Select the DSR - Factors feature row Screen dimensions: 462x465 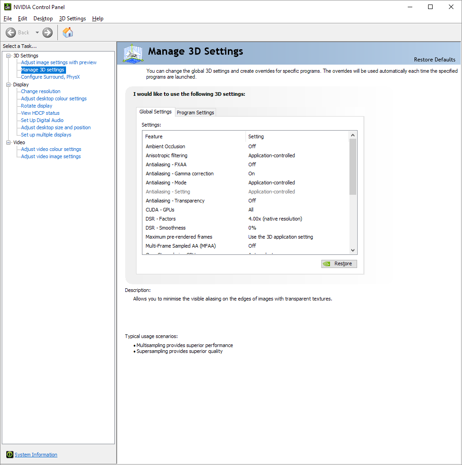click(245, 219)
